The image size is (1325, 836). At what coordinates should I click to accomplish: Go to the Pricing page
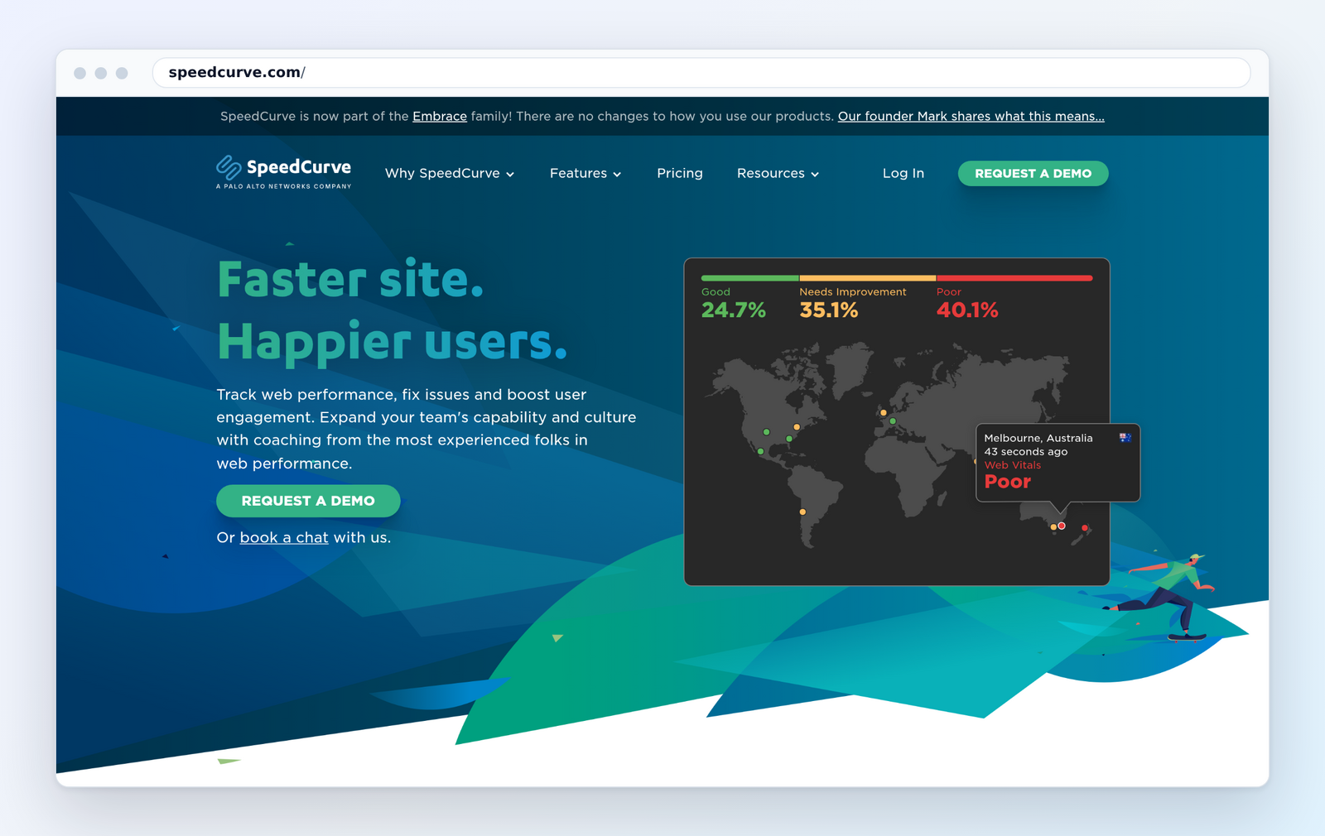680,173
